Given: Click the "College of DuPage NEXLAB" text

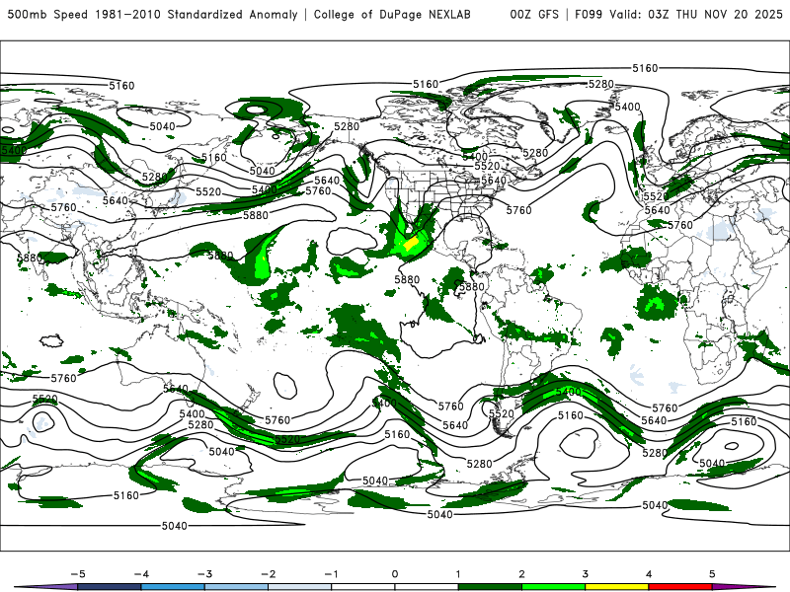Looking at the screenshot, I should tap(392, 14).
